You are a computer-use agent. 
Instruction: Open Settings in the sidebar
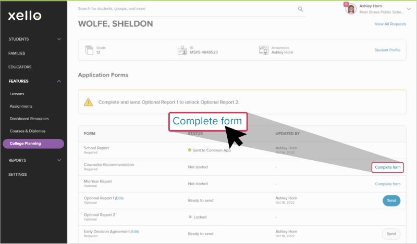(17, 174)
